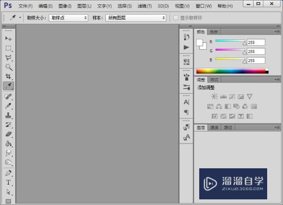Add a Curves adjustment

pos(232,97)
